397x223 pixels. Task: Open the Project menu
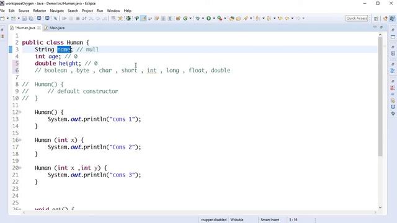(x=87, y=11)
